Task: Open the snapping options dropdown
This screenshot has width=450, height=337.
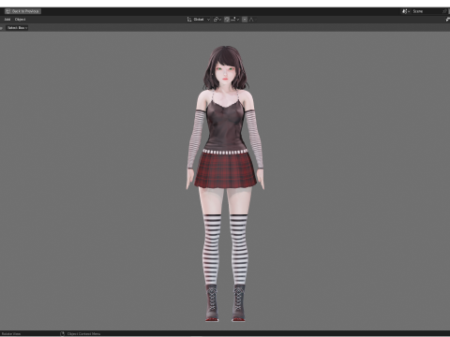Action: [235, 20]
